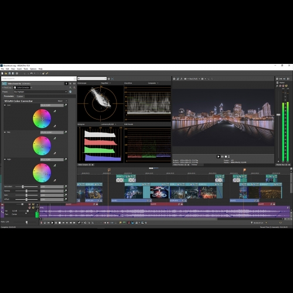The width and height of the screenshot is (293, 293).
Task: Click Stop in the timeline transport bar
Action: (x=60, y=223)
